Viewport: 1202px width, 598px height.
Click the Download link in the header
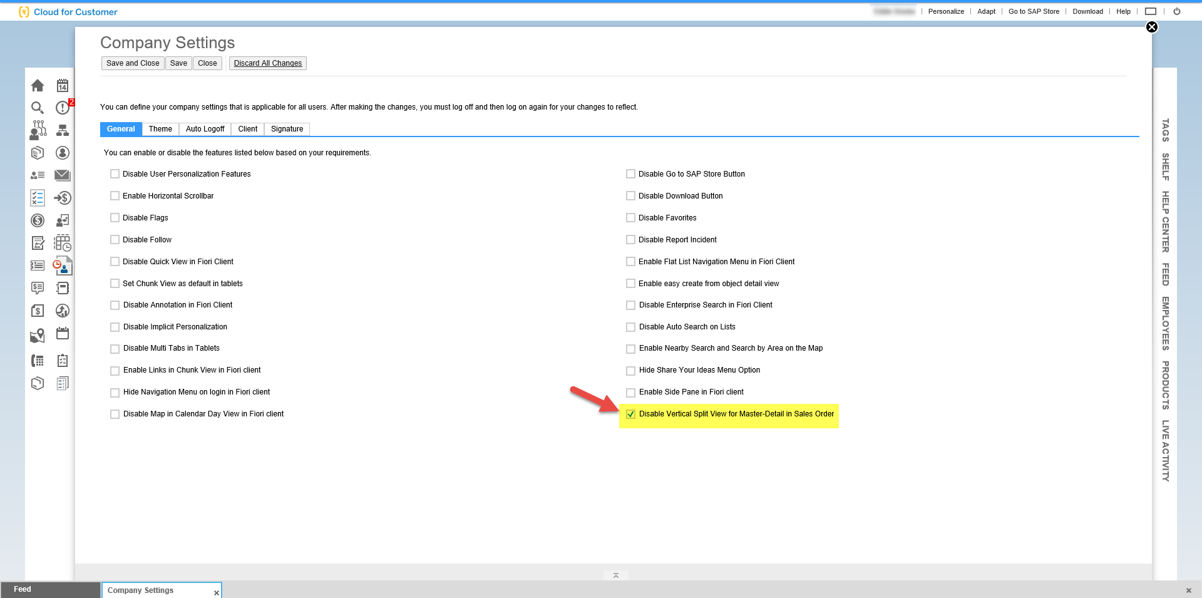[1088, 11]
